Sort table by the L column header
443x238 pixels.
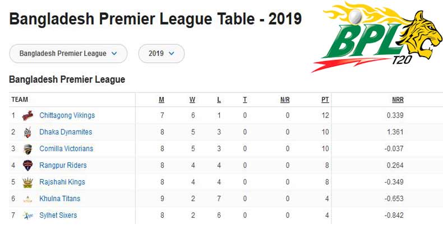pyautogui.click(x=219, y=100)
